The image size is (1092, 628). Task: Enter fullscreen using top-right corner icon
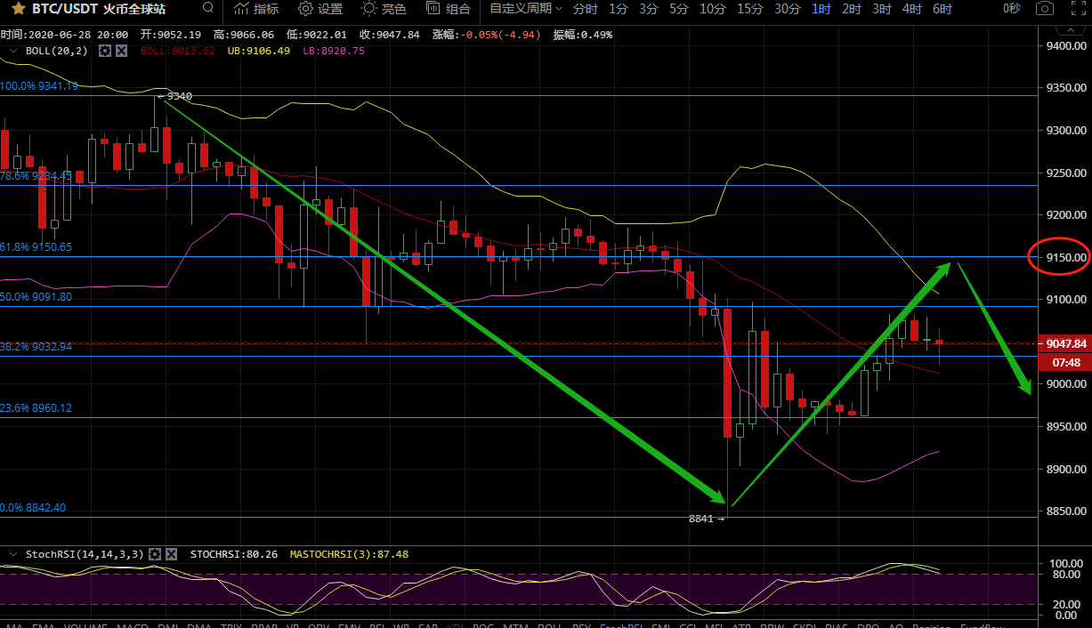coord(1078,9)
